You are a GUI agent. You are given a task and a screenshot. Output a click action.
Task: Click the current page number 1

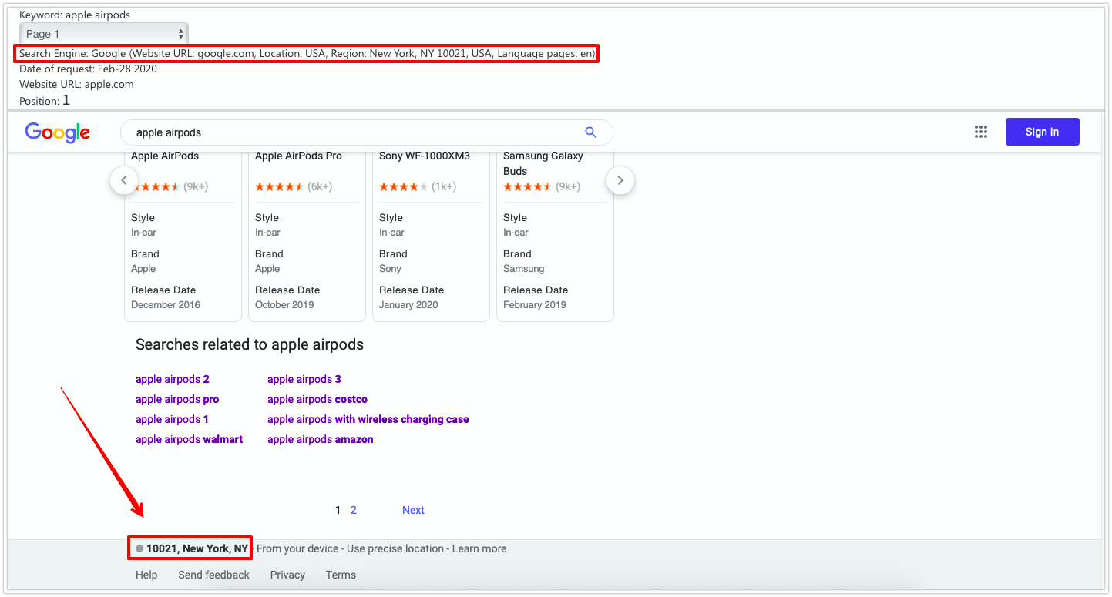338,510
